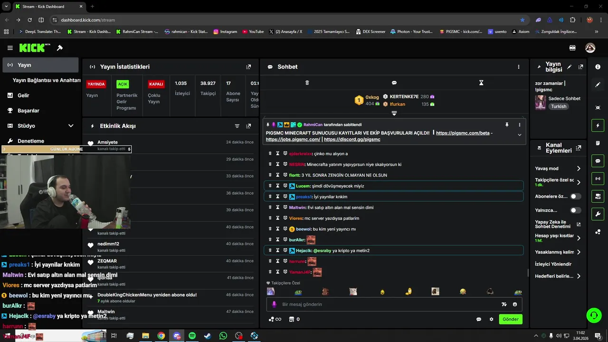Viewport: 608px width, 342px height.
Task: Click the Kick logo
Action: coord(35,48)
